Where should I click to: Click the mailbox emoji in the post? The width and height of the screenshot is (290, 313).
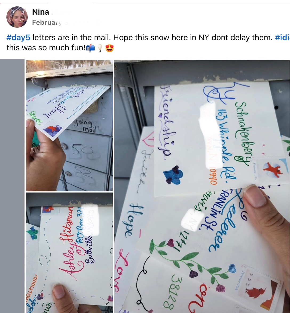click(90, 48)
